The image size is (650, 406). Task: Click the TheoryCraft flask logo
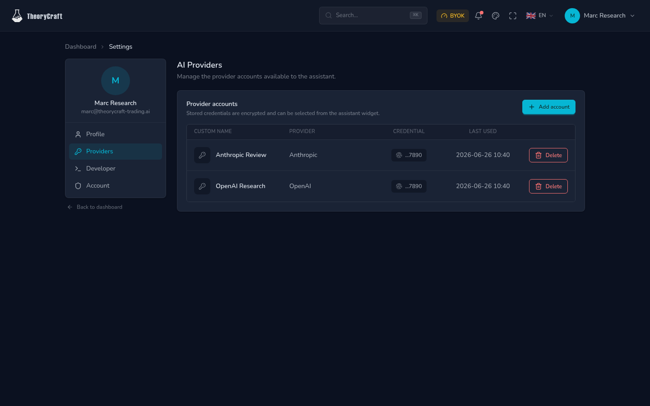17,16
